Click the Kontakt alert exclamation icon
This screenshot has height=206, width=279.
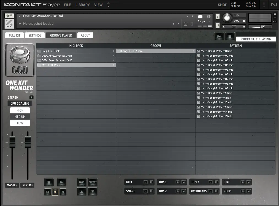point(264,5)
